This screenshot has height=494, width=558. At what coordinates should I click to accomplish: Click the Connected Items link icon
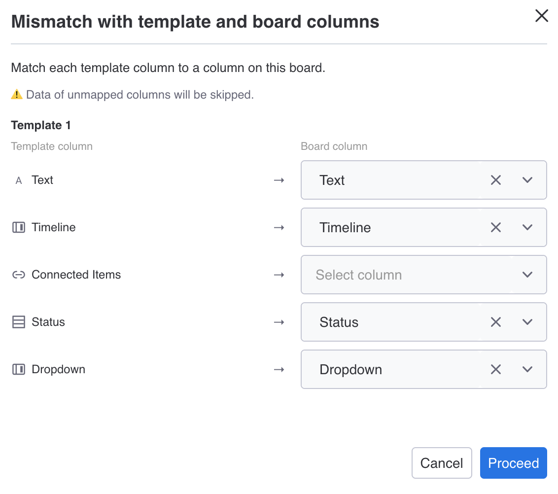tap(19, 275)
